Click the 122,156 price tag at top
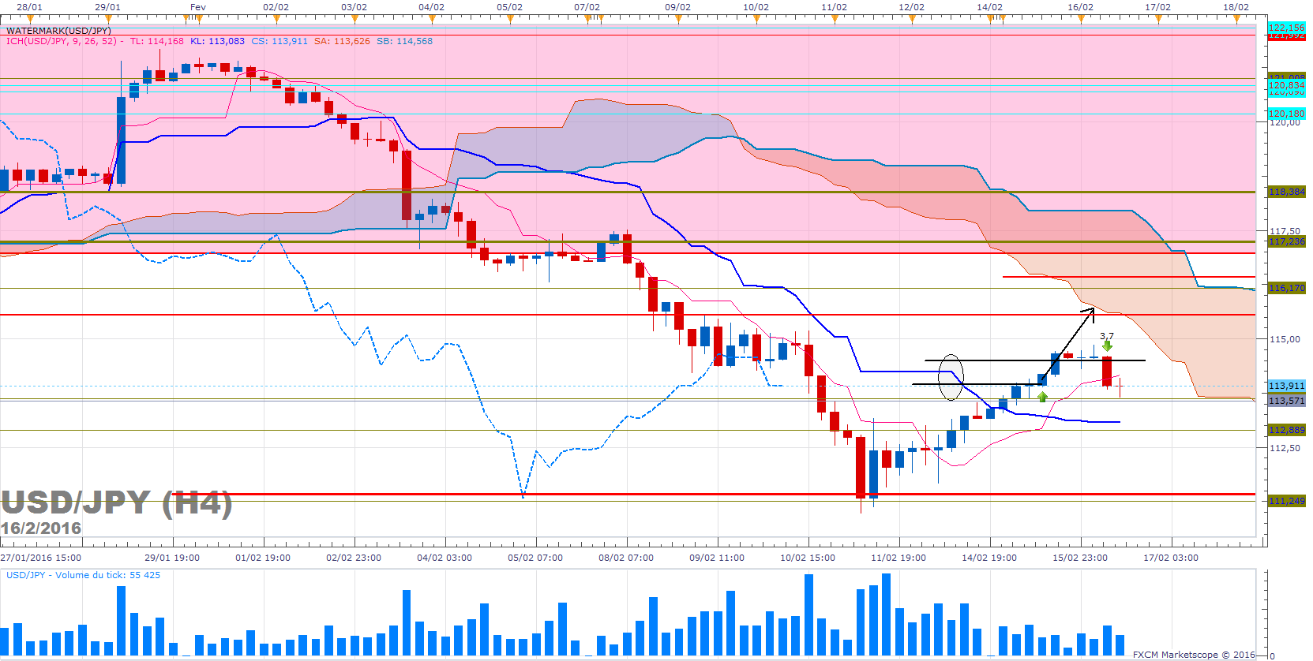Image resolution: width=1313 pixels, height=661 pixels. [1286, 28]
